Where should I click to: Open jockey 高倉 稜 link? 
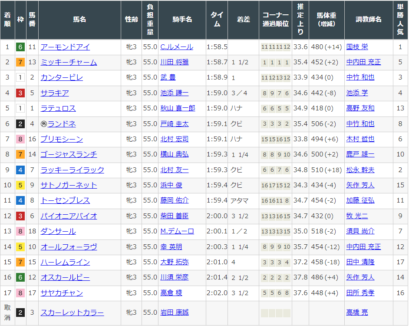click(x=171, y=293)
